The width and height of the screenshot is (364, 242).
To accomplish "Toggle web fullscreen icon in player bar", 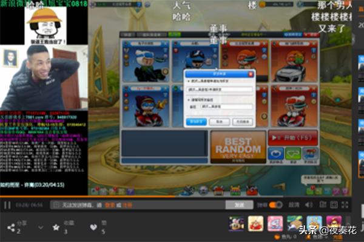I will click(334, 204).
